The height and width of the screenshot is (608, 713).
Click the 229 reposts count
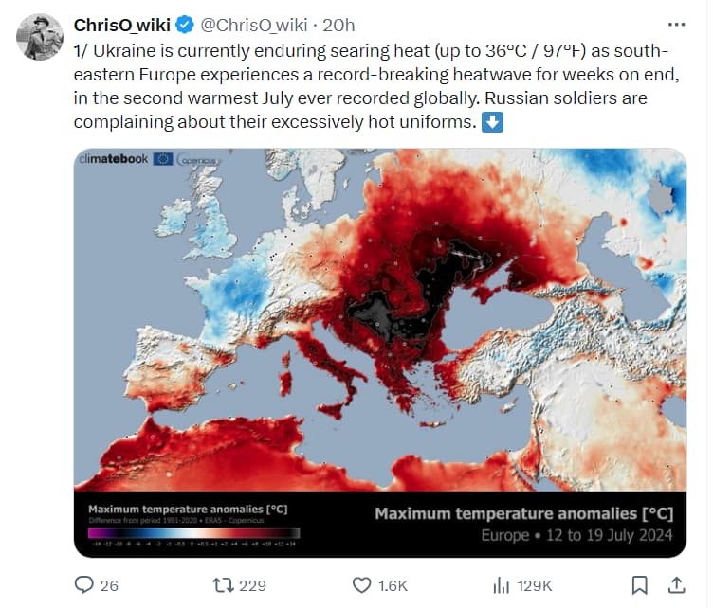[x=252, y=585]
